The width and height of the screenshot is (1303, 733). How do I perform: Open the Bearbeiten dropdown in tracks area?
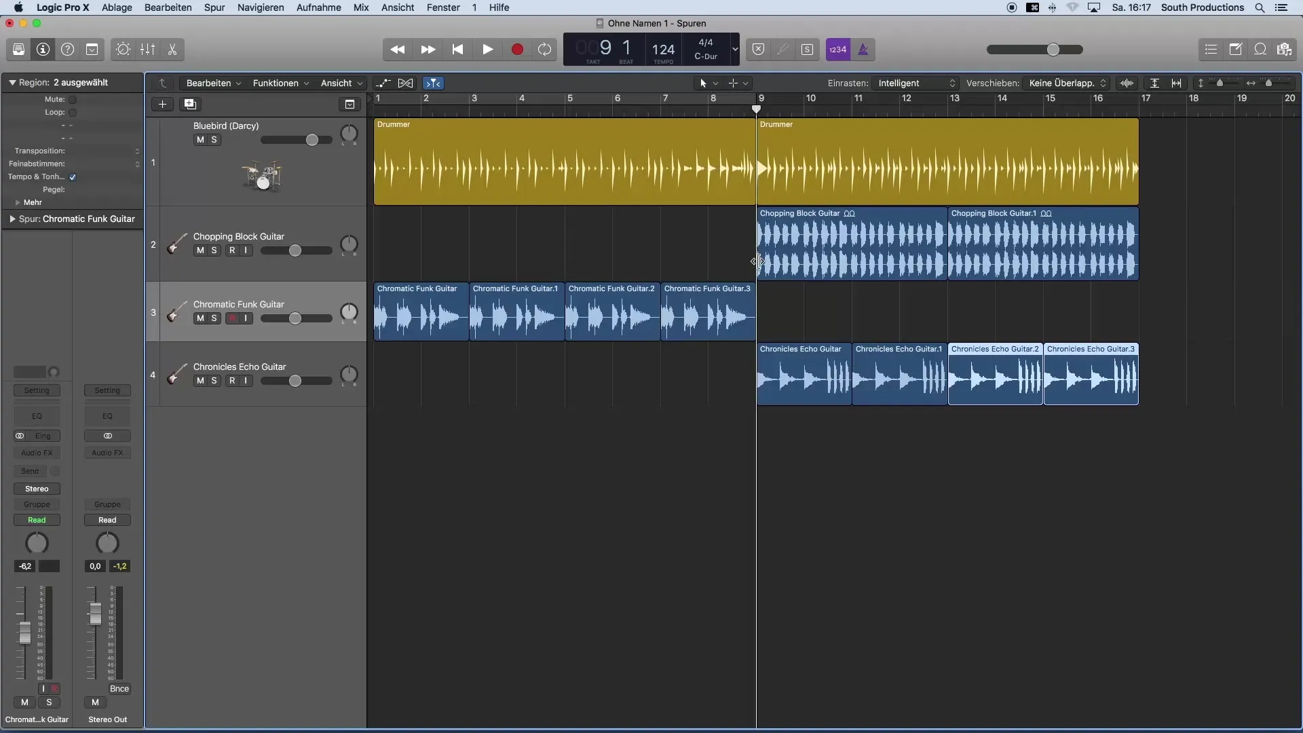click(214, 83)
